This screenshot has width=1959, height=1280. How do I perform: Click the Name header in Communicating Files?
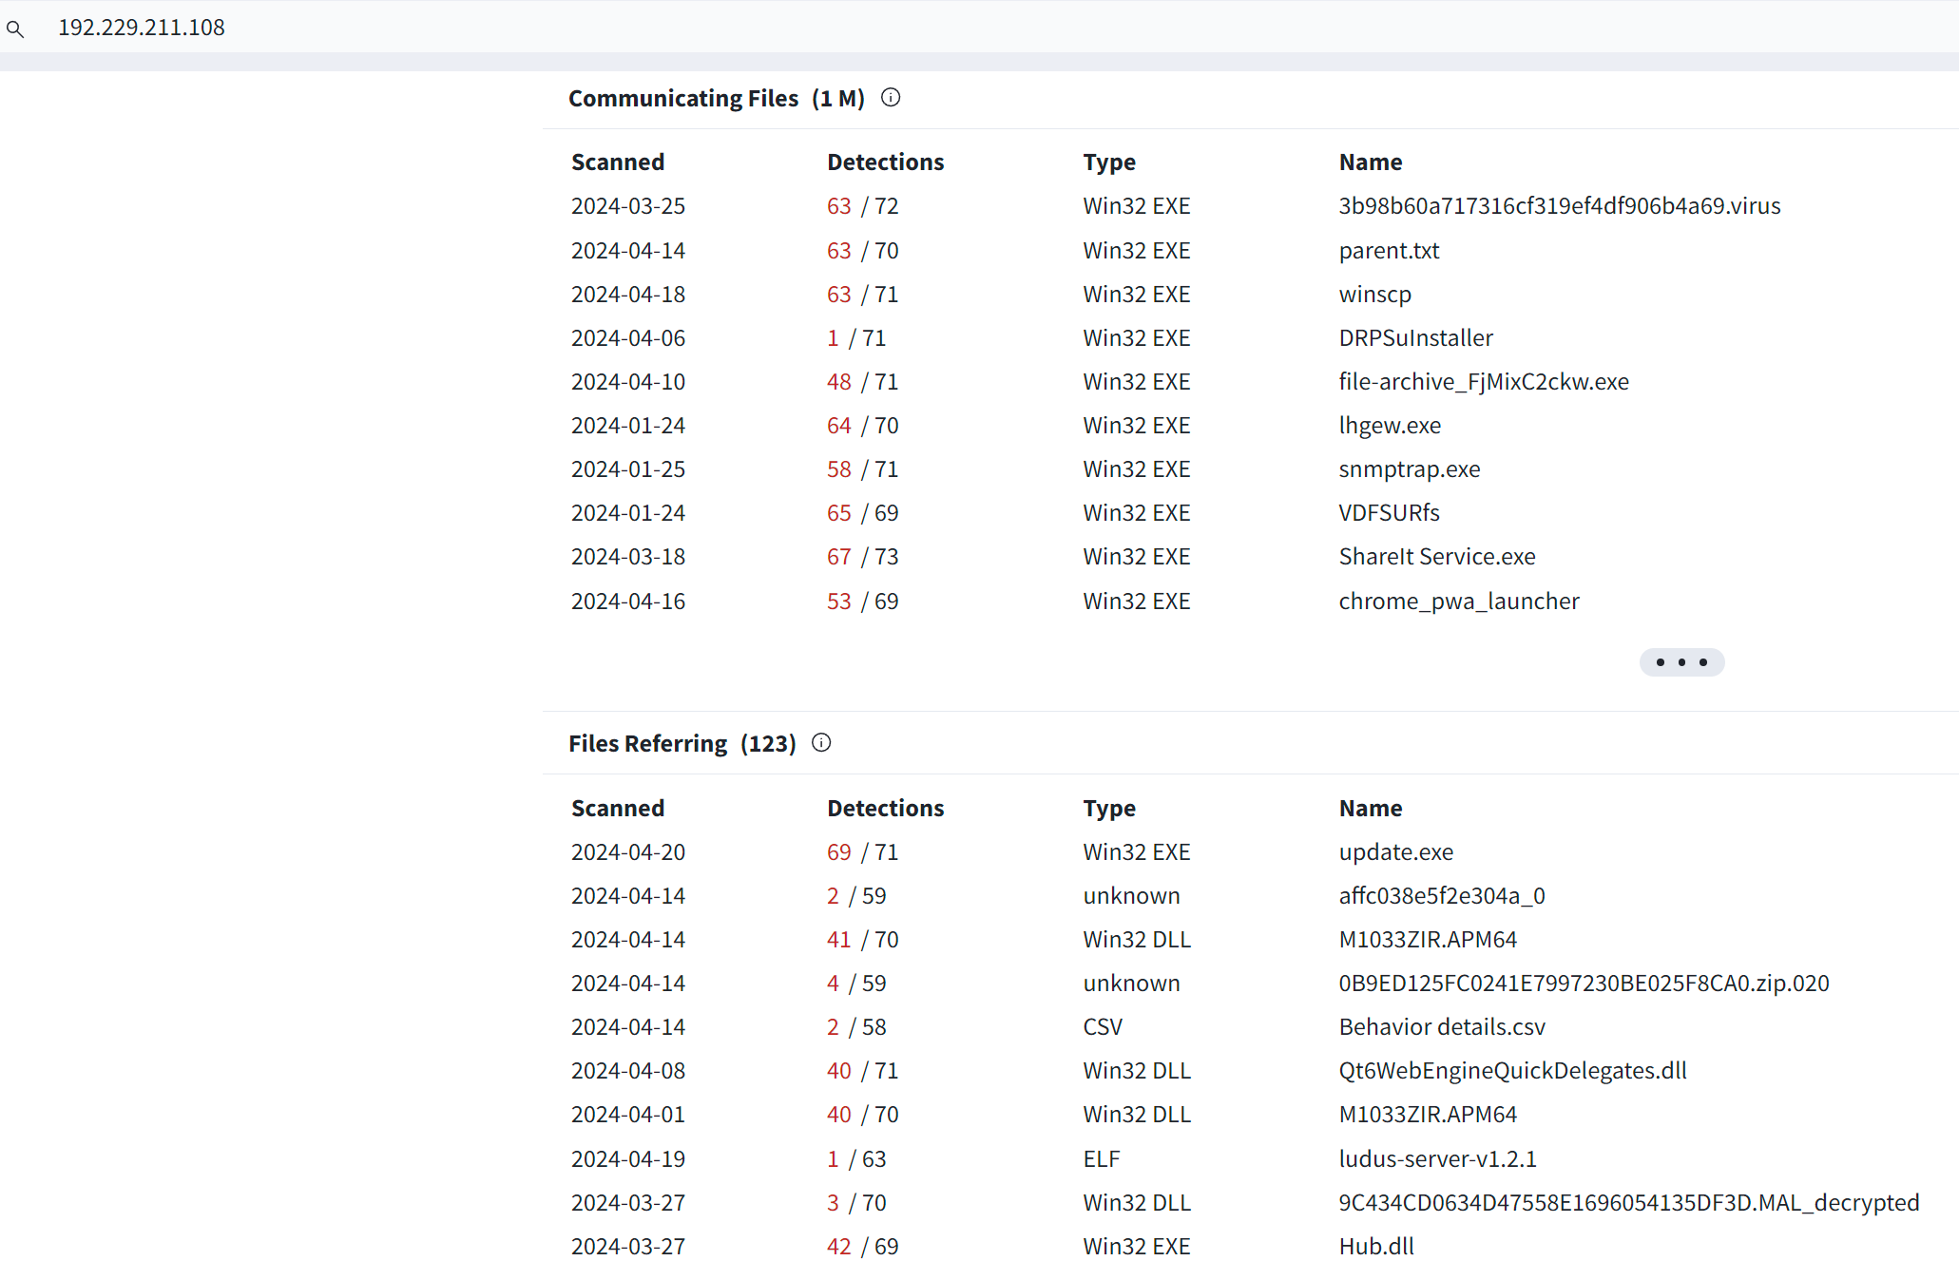coord(1370,162)
